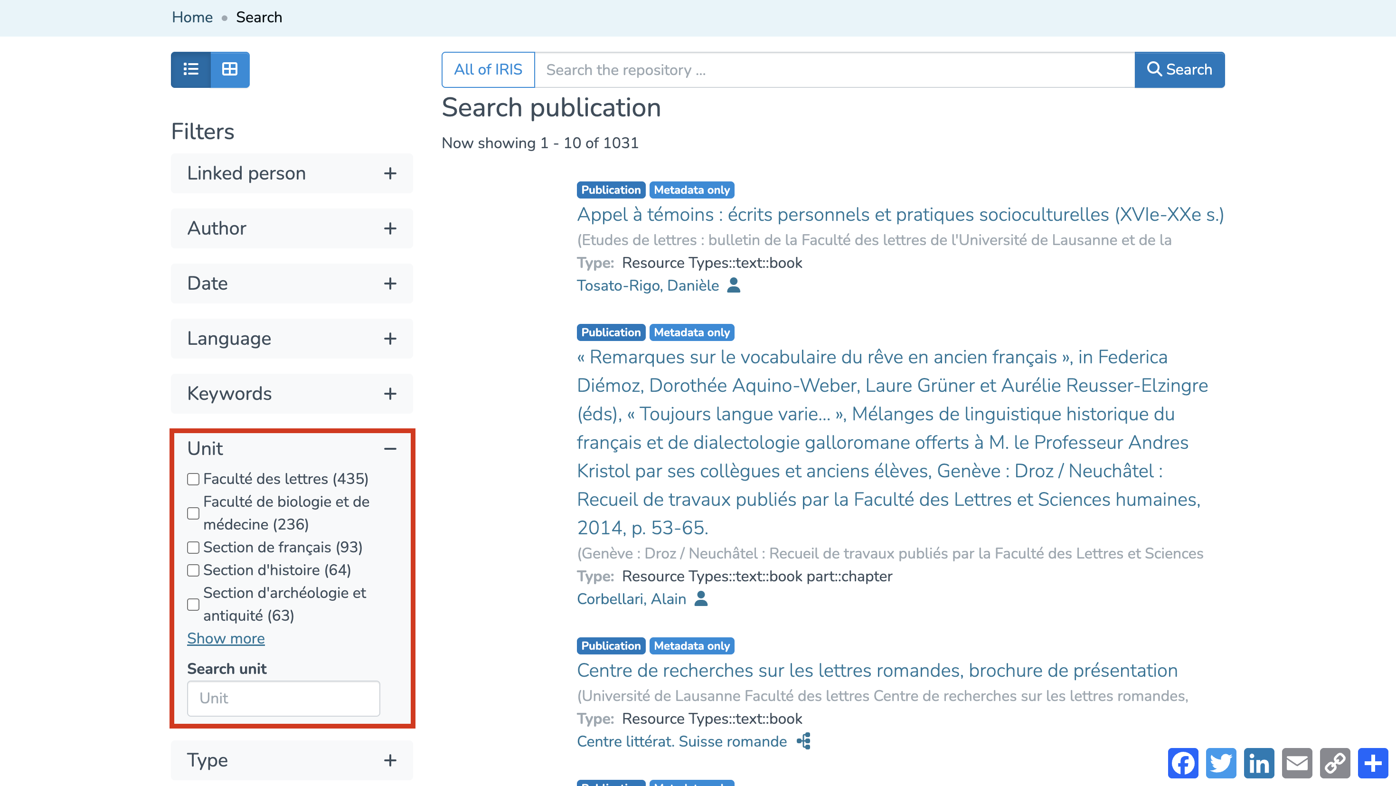Switch to grid view icon
The width and height of the screenshot is (1396, 786).
pos(230,69)
